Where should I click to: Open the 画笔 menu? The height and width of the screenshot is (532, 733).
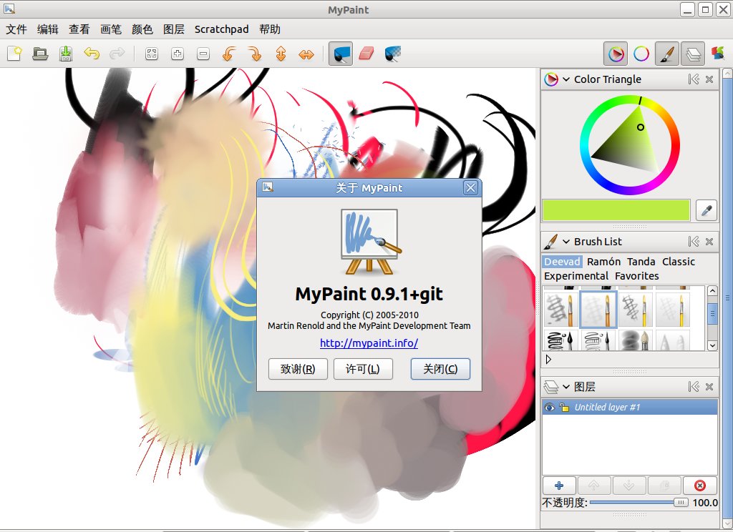tap(111, 29)
